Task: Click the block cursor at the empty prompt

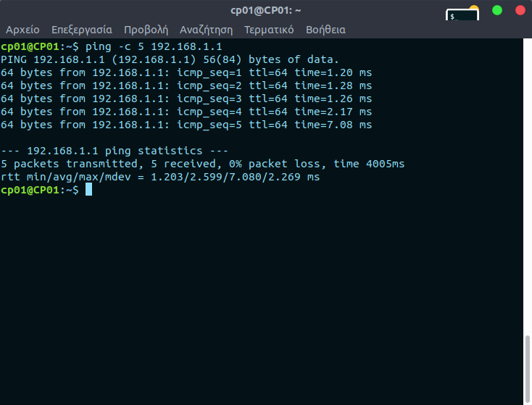Action: click(x=88, y=190)
